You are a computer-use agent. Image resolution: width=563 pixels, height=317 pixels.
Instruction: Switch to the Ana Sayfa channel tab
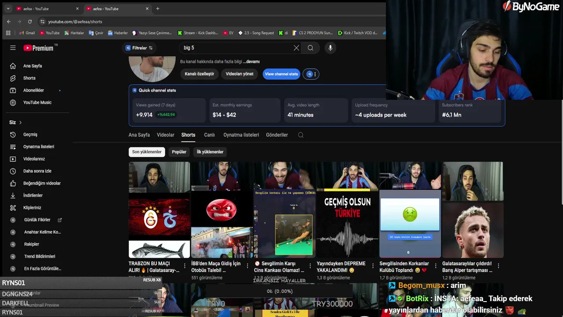click(139, 135)
